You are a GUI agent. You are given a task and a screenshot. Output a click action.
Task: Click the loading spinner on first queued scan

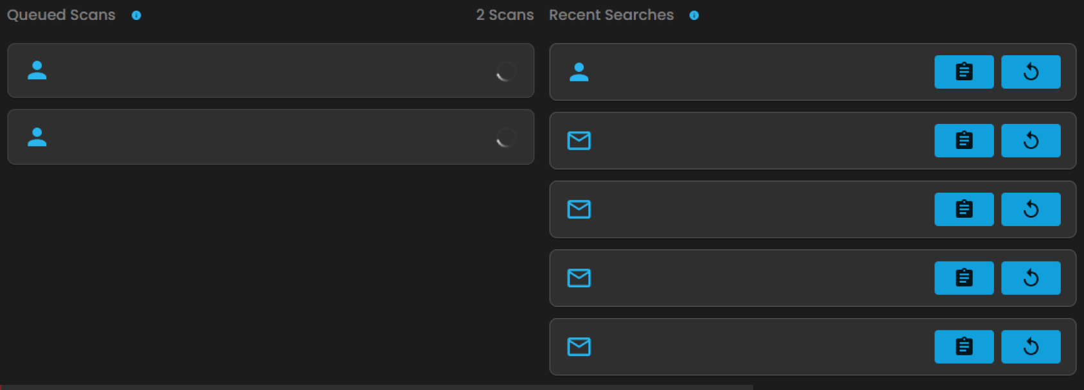point(506,71)
